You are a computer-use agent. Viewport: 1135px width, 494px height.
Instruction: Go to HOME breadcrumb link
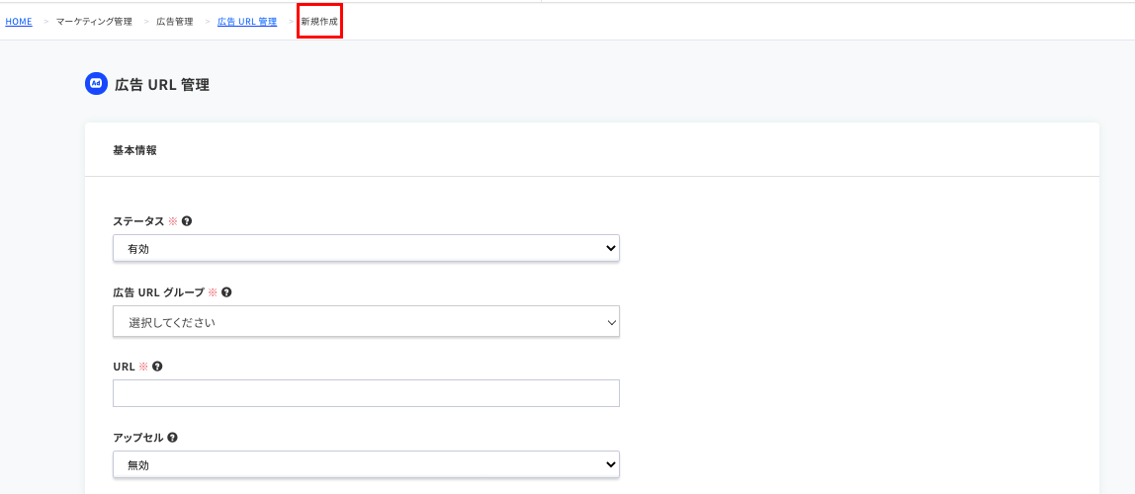pyautogui.click(x=19, y=22)
